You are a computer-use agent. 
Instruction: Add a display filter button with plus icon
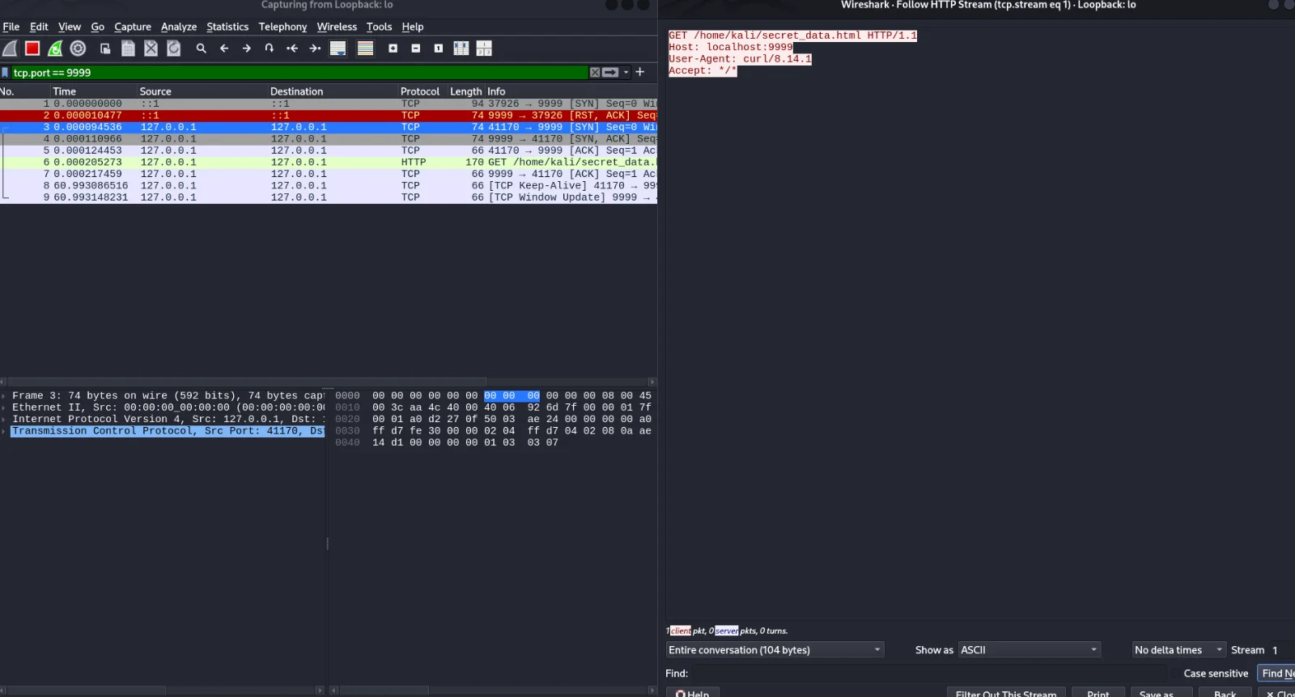tap(639, 72)
